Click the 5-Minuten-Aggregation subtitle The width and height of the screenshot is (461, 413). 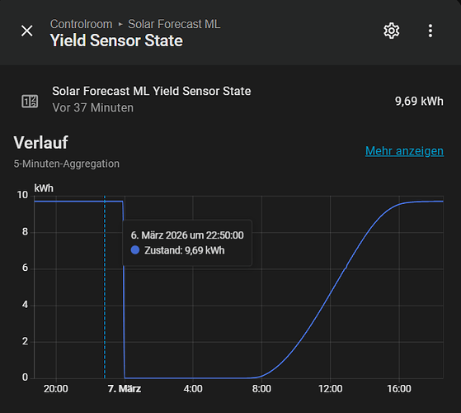67,164
